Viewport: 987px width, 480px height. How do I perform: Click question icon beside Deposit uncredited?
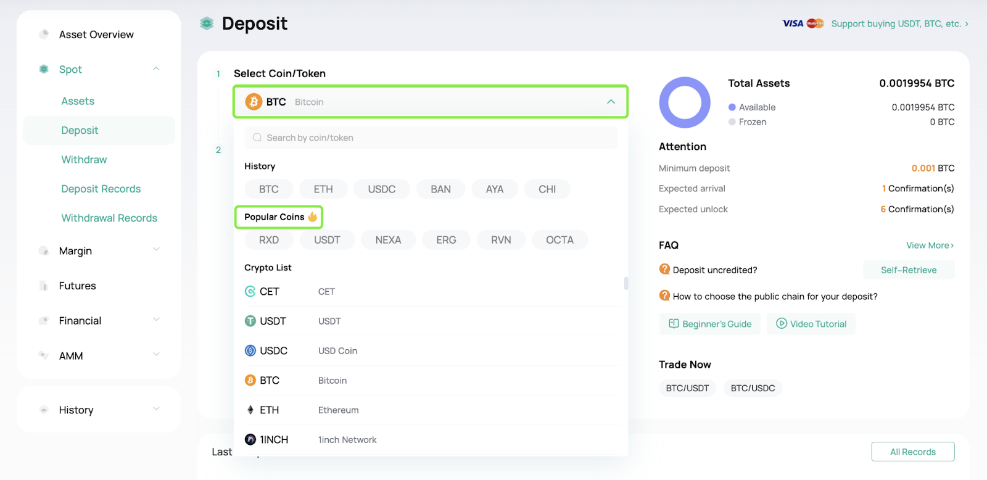coord(664,269)
